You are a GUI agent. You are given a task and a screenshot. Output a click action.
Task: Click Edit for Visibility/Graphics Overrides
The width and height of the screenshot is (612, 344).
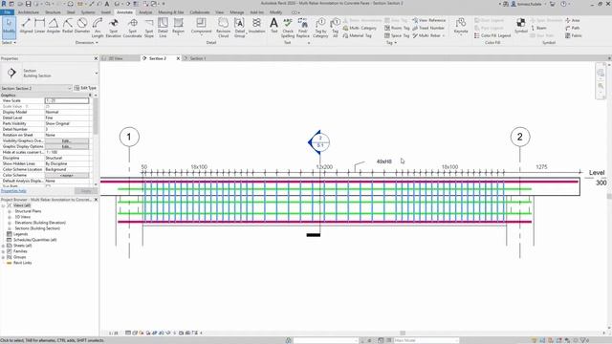pyautogui.click(x=67, y=140)
